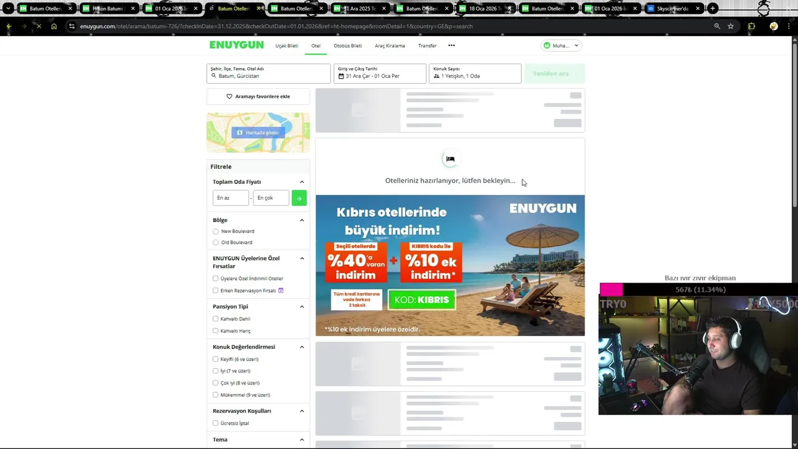798x449 pixels.
Task: Go to Uçak Bileti menu
Action: coord(287,46)
